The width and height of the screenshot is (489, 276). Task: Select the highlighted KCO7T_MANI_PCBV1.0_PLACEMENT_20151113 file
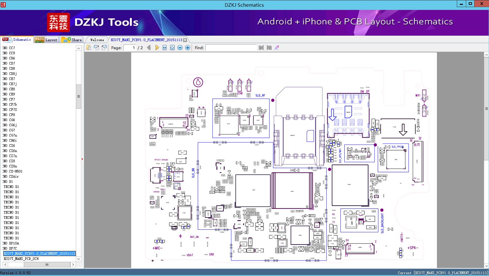click(x=39, y=254)
